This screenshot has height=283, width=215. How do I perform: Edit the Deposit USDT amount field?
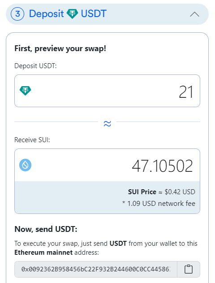tap(107, 91)
